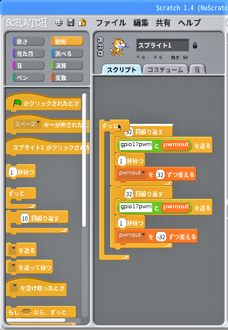This screenshot has height=330, width=228.
Task: Open the スペース key dropdown
Action: pyautogui.click(x=27, y=124)
